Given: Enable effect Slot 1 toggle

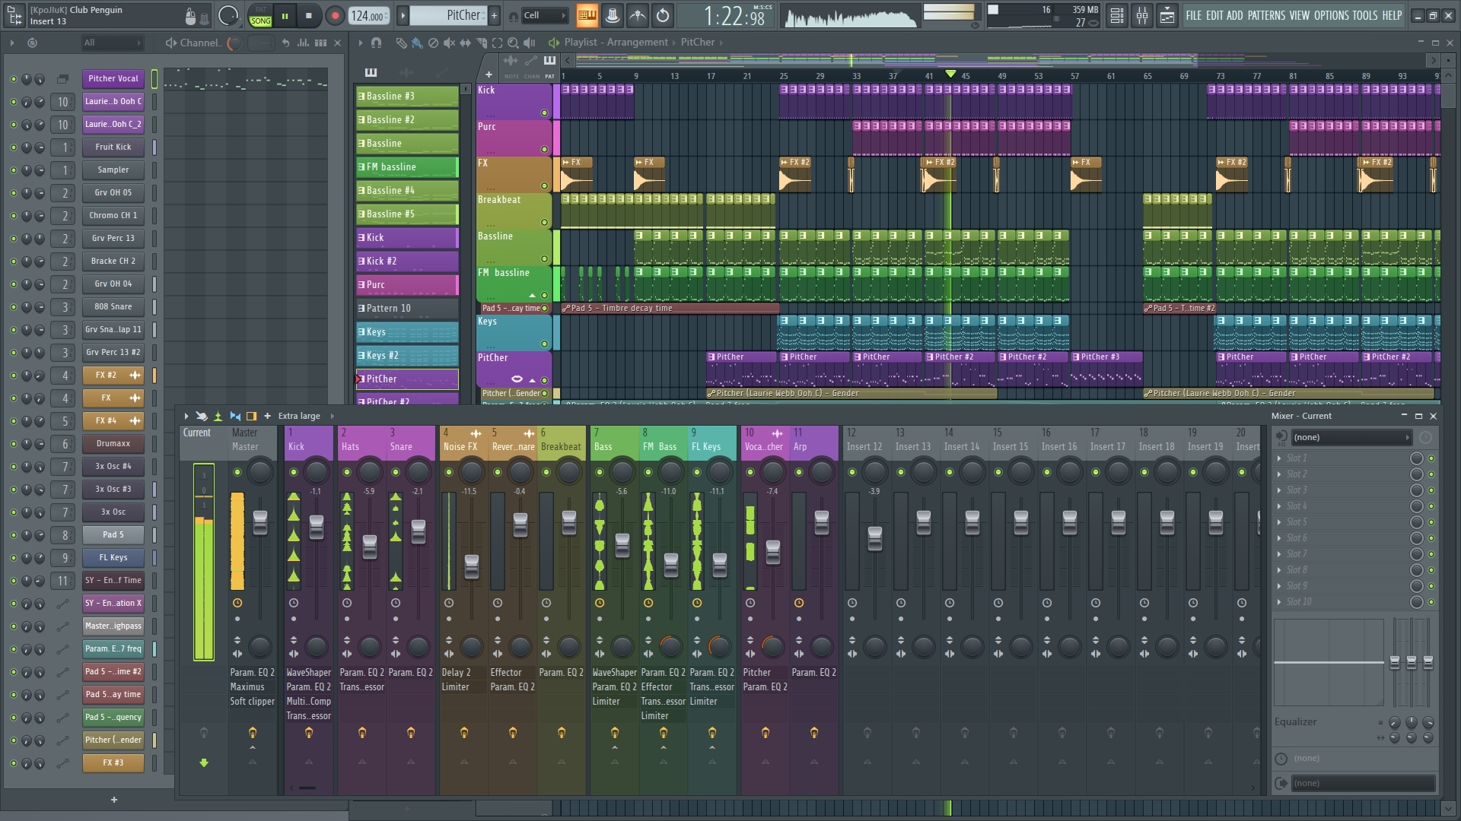Looking at the screenshot, I should click(x=1431, y=458).
